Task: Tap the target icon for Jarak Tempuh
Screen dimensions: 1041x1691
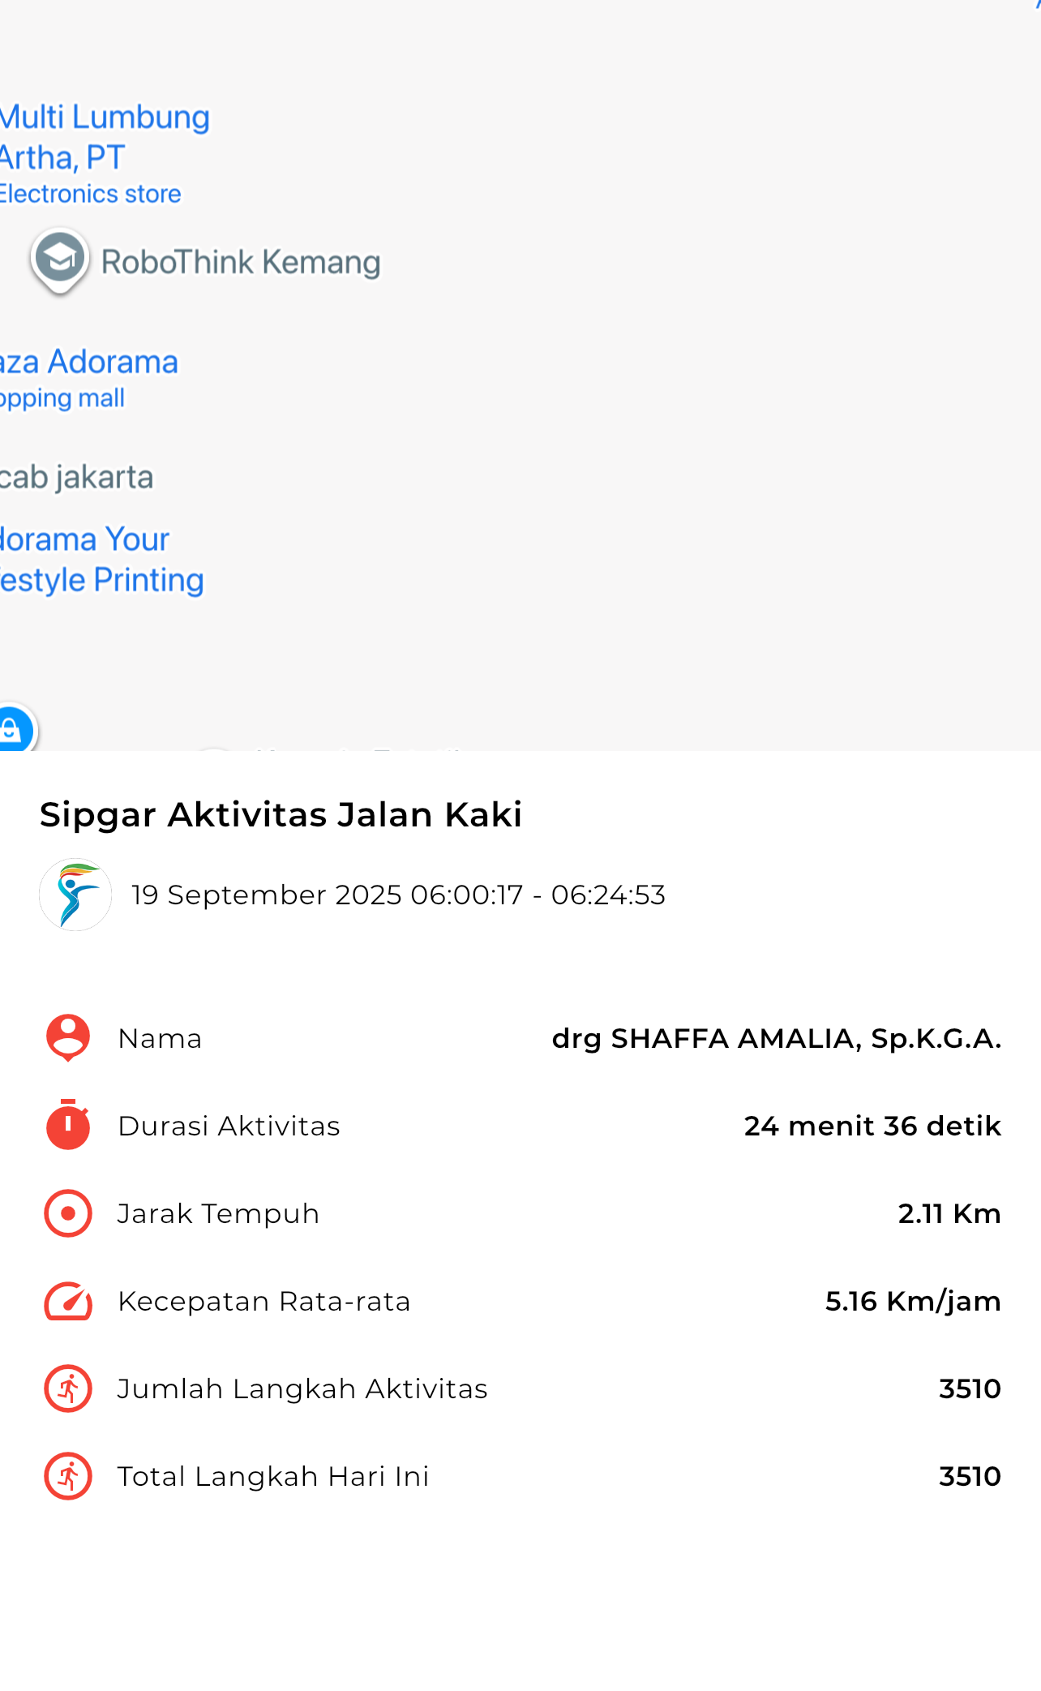Action: point(68,1213)
